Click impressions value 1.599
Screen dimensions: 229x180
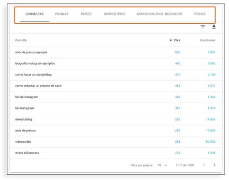point(212,153)
